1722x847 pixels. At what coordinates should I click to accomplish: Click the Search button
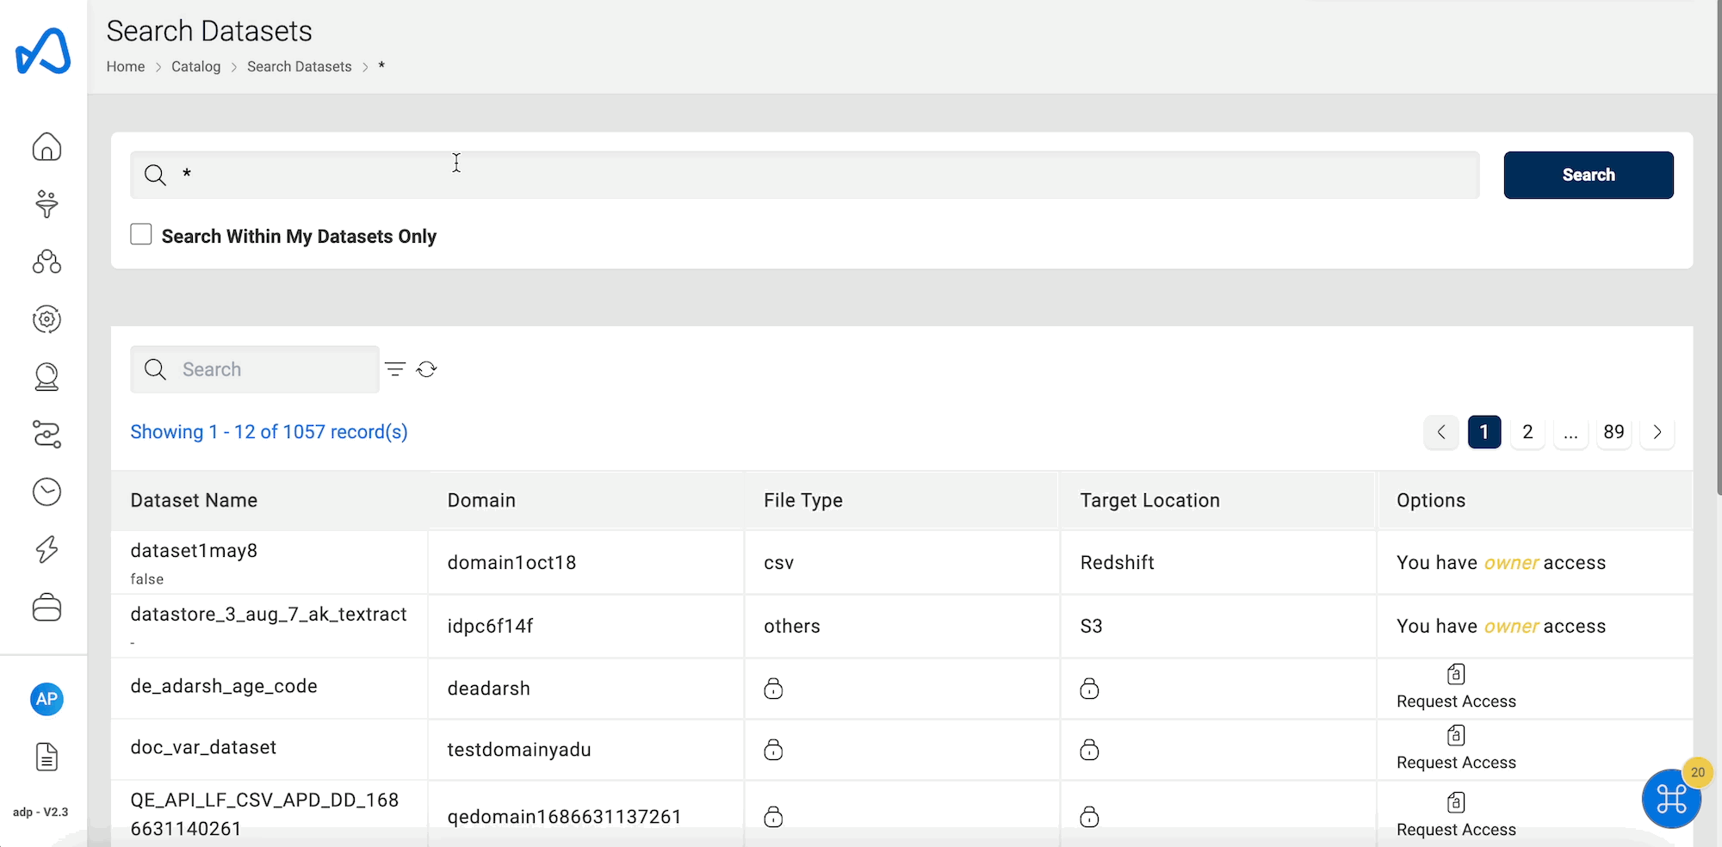coord(1589,175)
